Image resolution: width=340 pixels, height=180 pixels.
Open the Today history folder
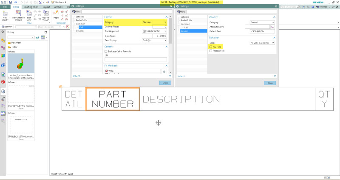(x=13, y=47)
